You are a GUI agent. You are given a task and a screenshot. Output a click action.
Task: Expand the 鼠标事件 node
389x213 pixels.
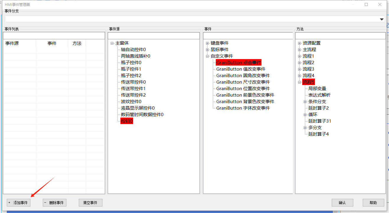click(207, 50)
